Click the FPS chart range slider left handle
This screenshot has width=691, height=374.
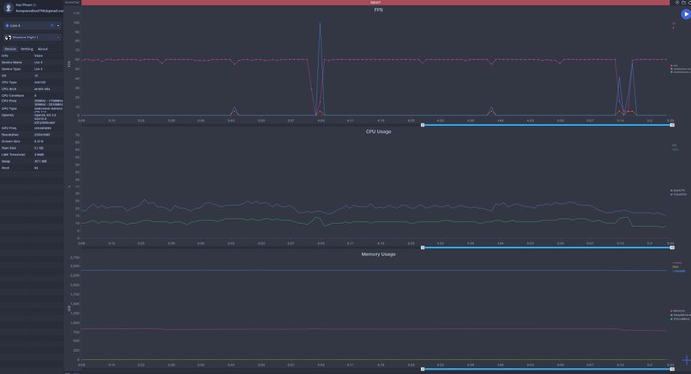[x=422, y=125]
